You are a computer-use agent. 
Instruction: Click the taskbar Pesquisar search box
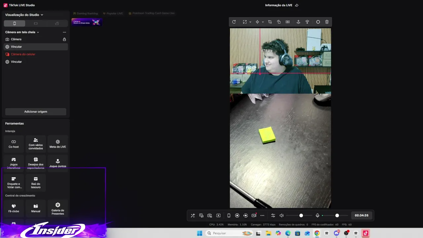tap(229, 233)
